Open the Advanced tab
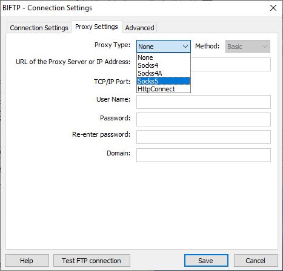The width and height of the screenshot is (283, 271). click(139, 28)
